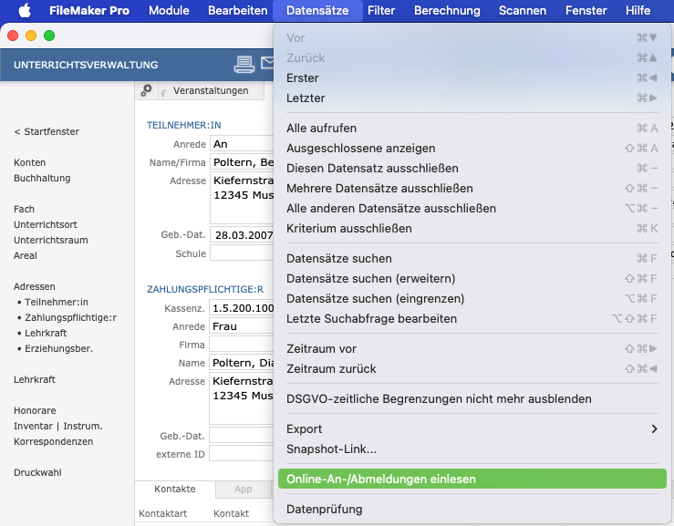The width and height of the screenshot is (674, 526).
Task: Expand the Export submenu arrow
Action: (654, 428)
